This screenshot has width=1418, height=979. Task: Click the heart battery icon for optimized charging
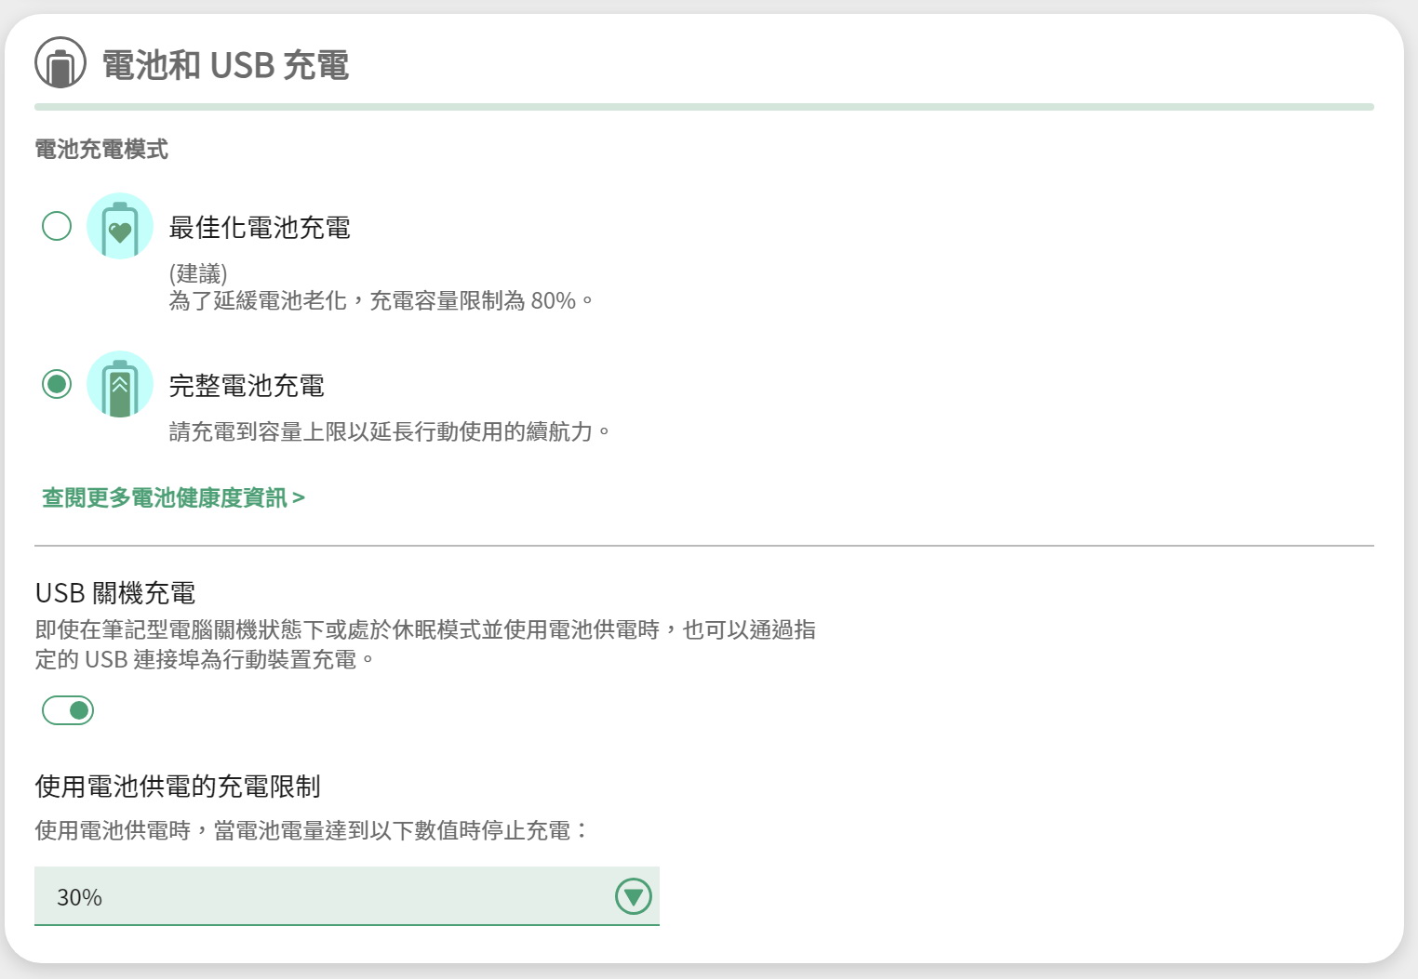pyautogui.click(x=119, y=226)
